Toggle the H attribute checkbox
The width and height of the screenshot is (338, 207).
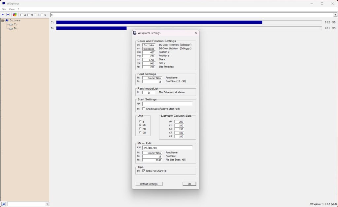[28, 15]
